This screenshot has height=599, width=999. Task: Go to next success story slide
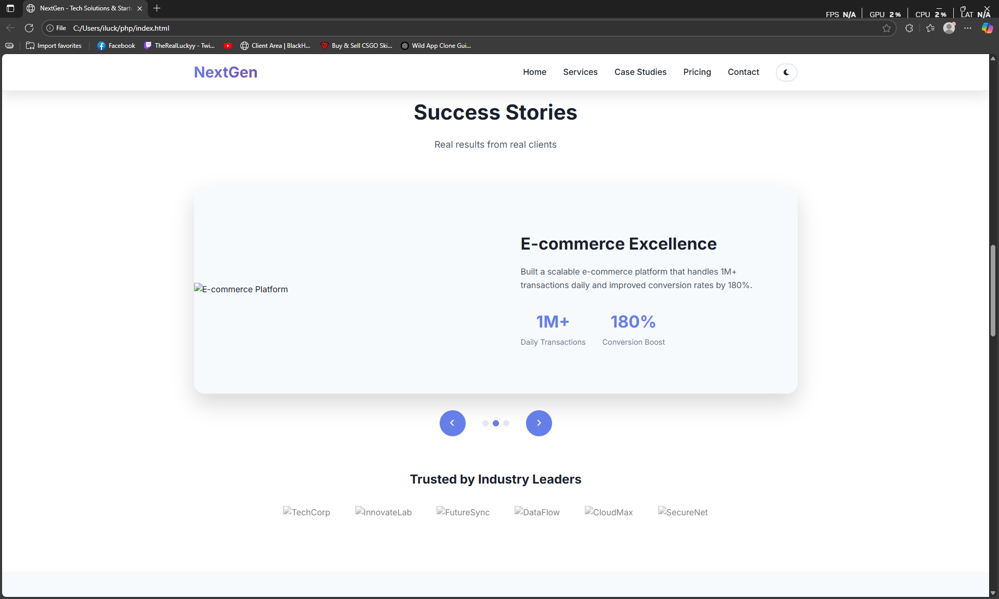(x=539, y=423)
